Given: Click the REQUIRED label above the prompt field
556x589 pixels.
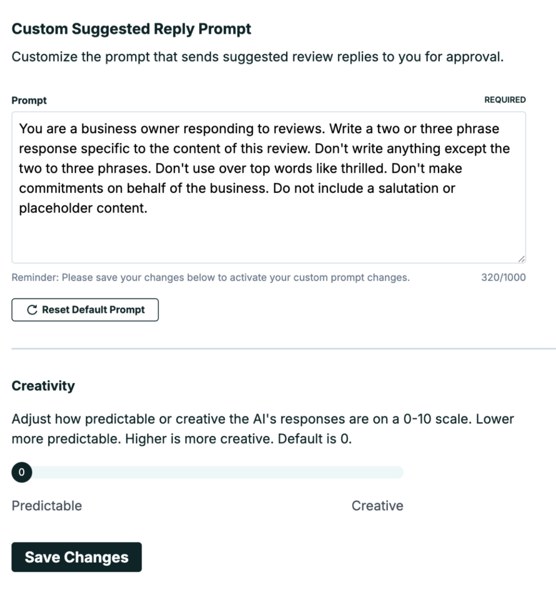Looking at the screenshot, I should click(x=505, y=100).
